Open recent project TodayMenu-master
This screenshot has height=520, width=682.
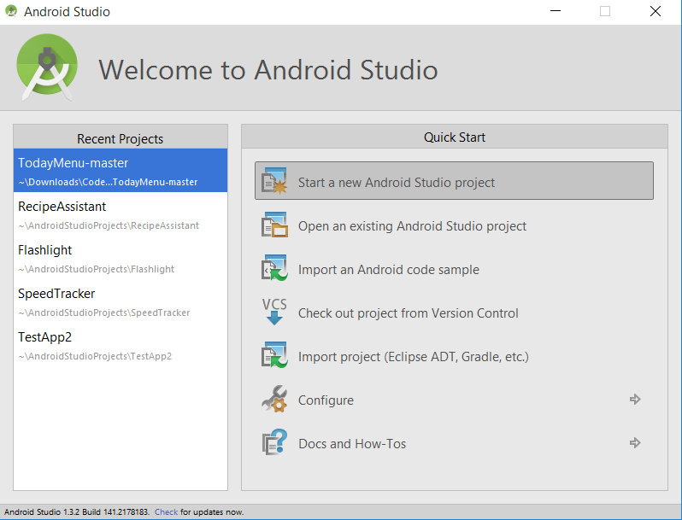coord(121,170)
